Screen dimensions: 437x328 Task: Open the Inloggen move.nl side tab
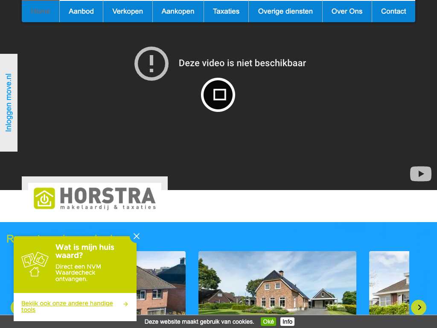9,102
